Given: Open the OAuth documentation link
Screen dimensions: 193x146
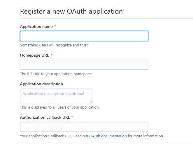Looking at the screenshot, I should click(108, 136).
